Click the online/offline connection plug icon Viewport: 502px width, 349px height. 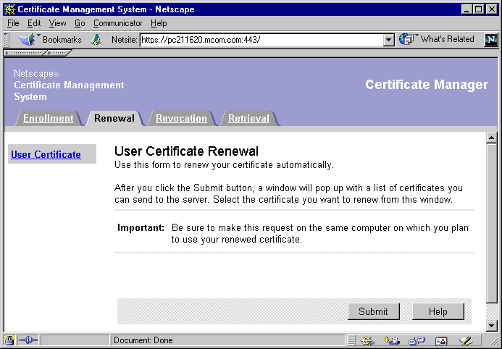(x=28, y=340)
